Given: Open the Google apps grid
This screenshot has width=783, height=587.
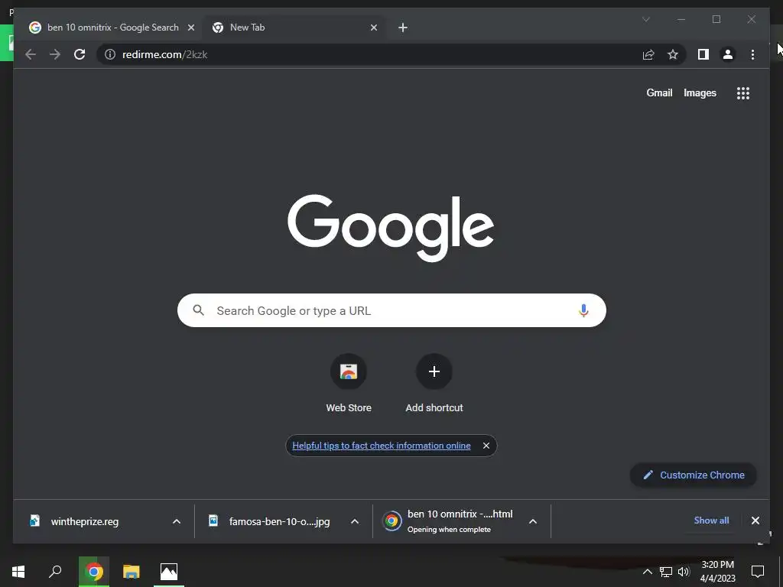Looking at the screenshot, I should [743, 93].
